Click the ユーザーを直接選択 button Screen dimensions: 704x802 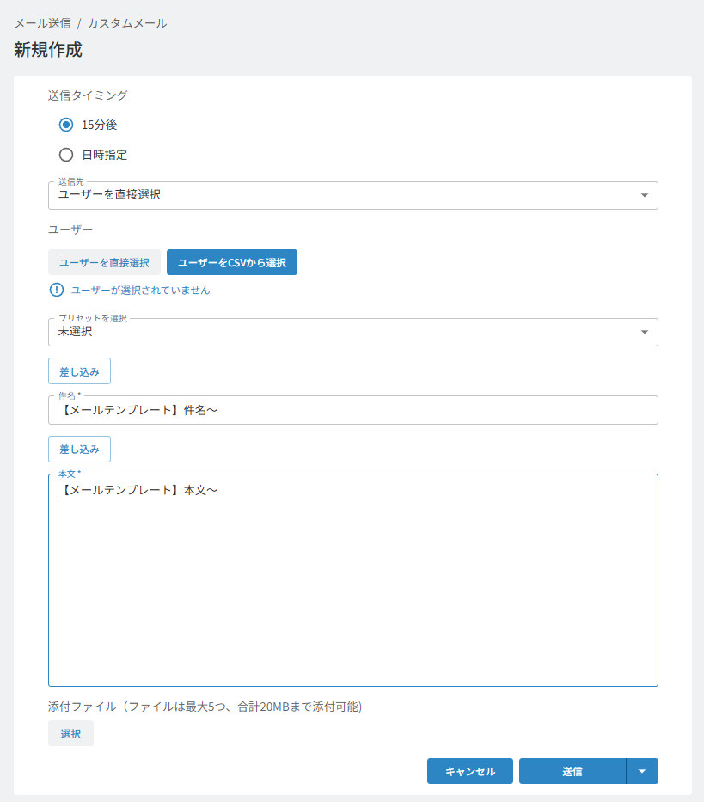point(104,262)
